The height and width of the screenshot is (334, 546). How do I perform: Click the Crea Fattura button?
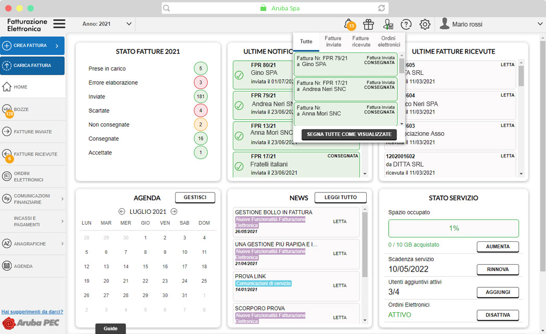(32, 46)
